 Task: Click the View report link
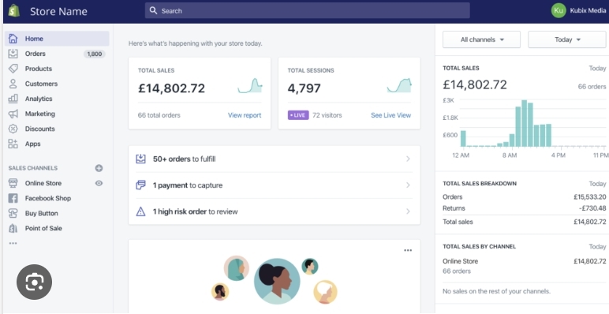click(x=245, y=115)
